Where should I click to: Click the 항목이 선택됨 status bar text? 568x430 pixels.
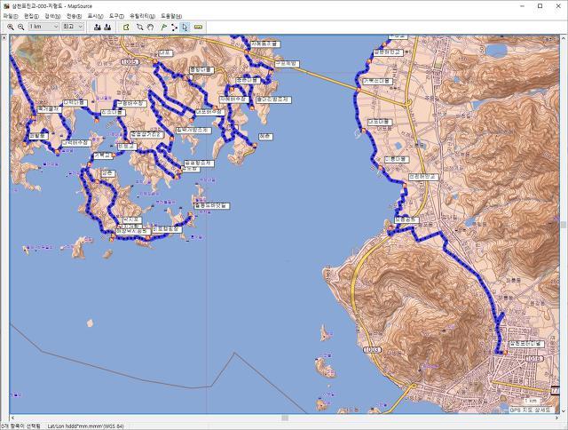pyautogui.click(x=21, y=426)
